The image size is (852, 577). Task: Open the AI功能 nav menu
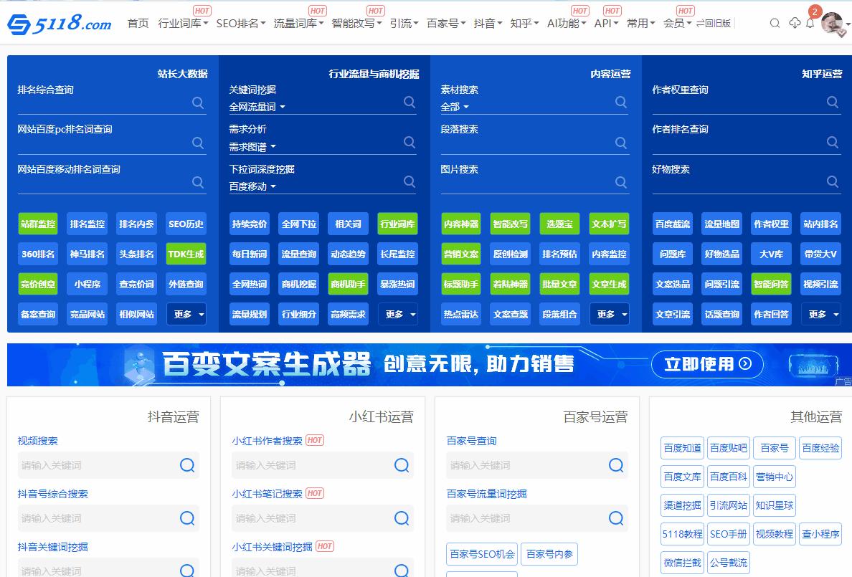pos(567,24)
